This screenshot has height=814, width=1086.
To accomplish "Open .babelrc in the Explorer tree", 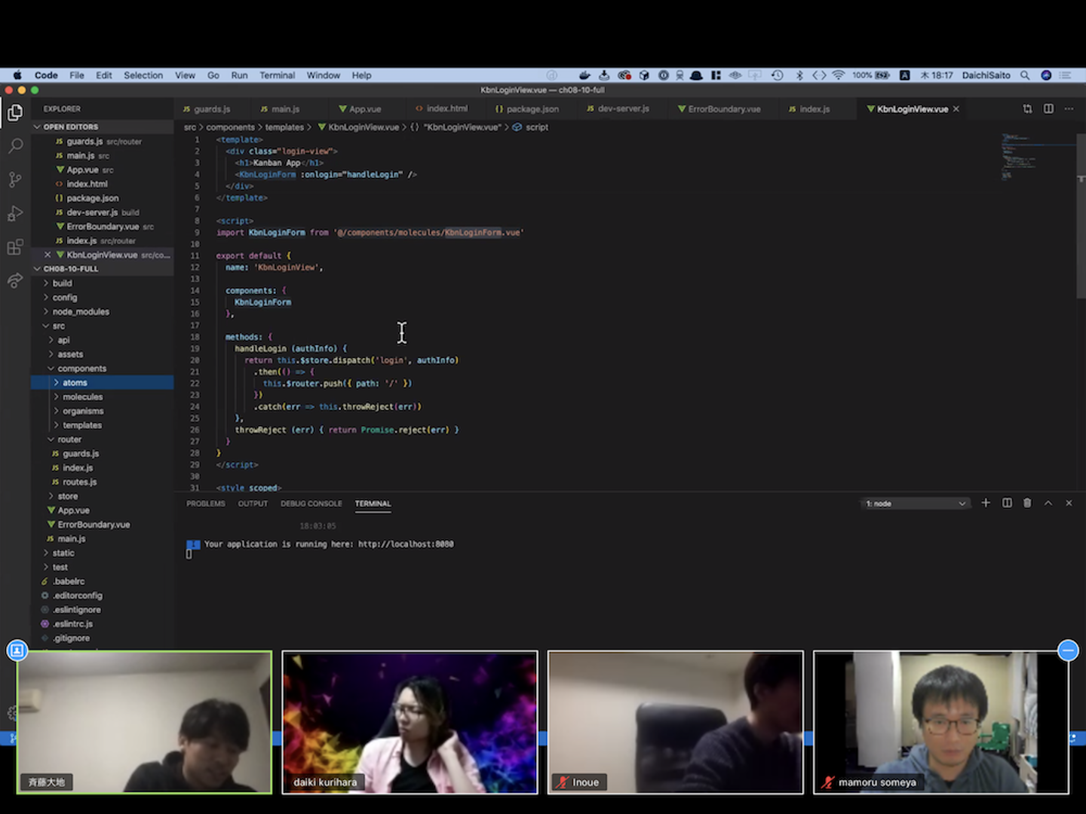I will 69,581.
